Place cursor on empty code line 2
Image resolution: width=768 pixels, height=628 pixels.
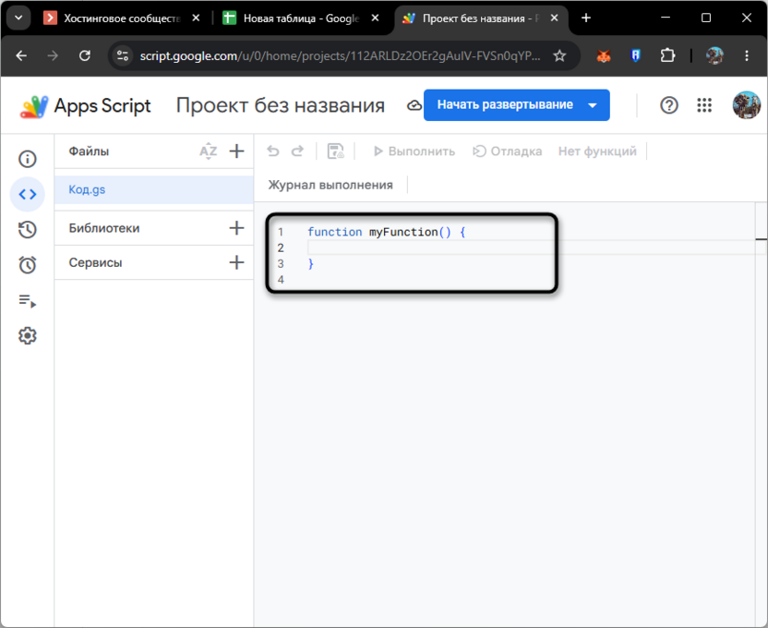(532, 248)
